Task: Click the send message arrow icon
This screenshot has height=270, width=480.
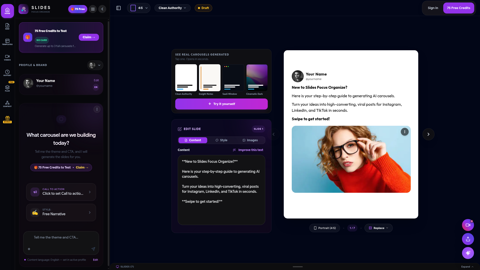Action: tap(93, 249)
